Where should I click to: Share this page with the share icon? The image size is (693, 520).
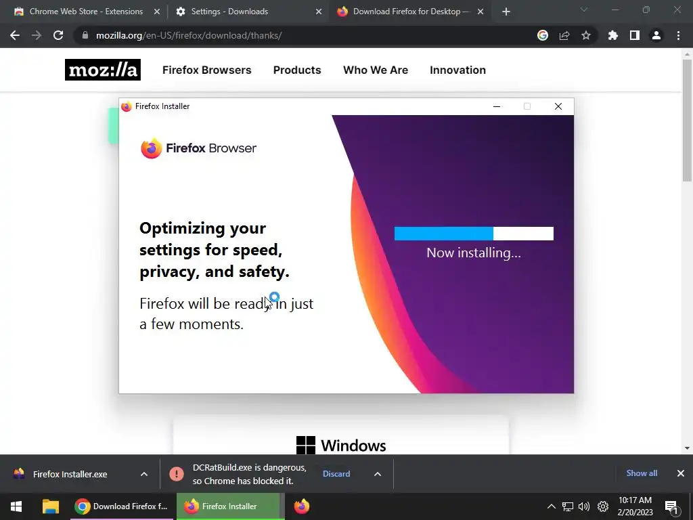pyautogui.click(x=564, y=35)
